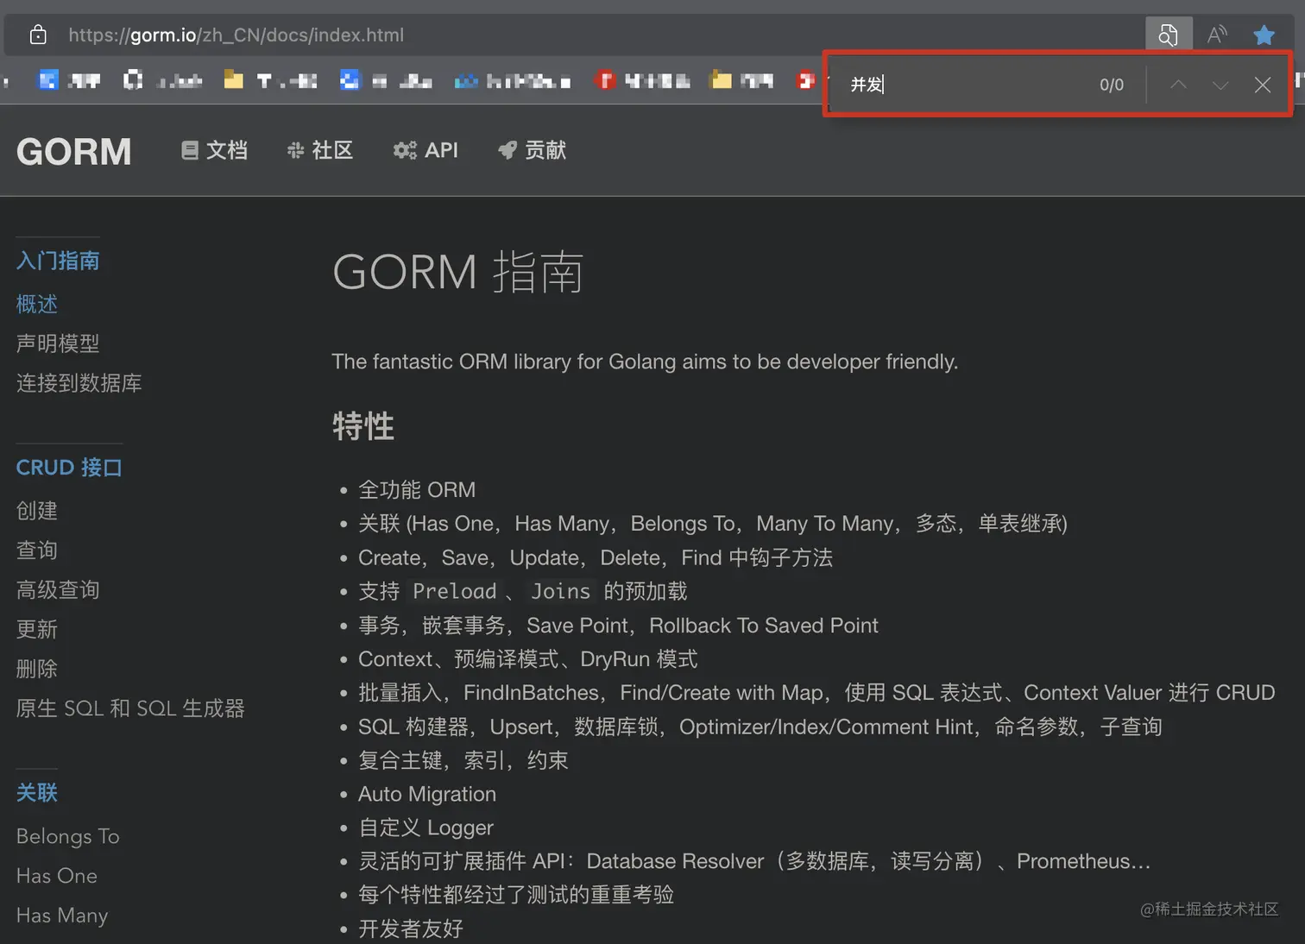
Task: Go to next find result arrow
Action: (1220, 85)
